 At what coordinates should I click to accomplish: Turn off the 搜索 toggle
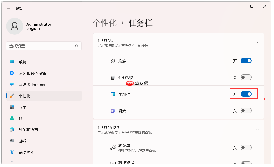tap(246, 60)
